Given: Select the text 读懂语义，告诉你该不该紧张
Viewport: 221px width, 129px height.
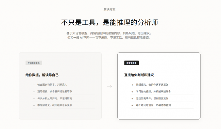Looking at the screenshot, I should tap(152, 85).
